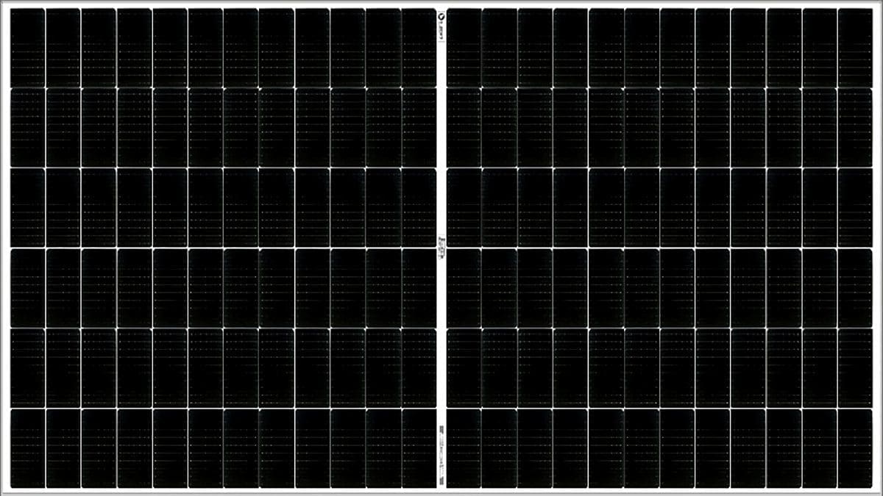Click the bottom-row cell right of the barcode

pyautogui.click(x=464, y=448)
